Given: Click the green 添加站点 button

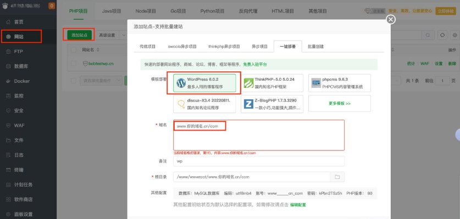Looking at the screenshot, I should tap(80, 35).
